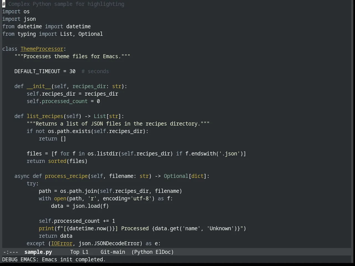Click the ThemeProcessor class name
Viewport: 355px width, 266px height.
coord(42,49)
